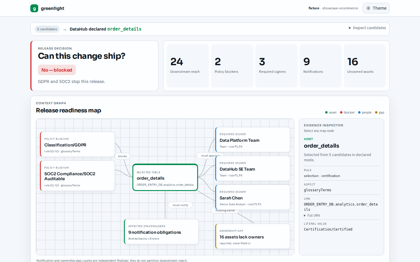Image resolution: width=420 pixels, height=262 pixels.
Task: Select the 3 Required signers stat card
Action: point(276,66)
